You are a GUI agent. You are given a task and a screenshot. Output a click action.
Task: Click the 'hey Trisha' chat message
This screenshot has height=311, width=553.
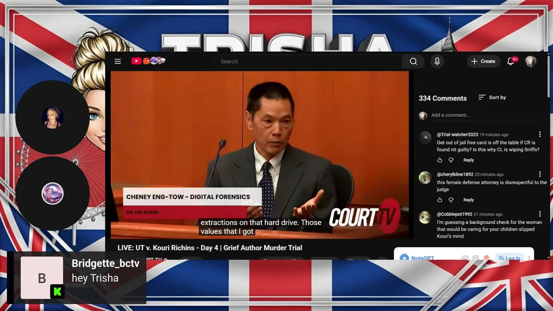[95, 278]
